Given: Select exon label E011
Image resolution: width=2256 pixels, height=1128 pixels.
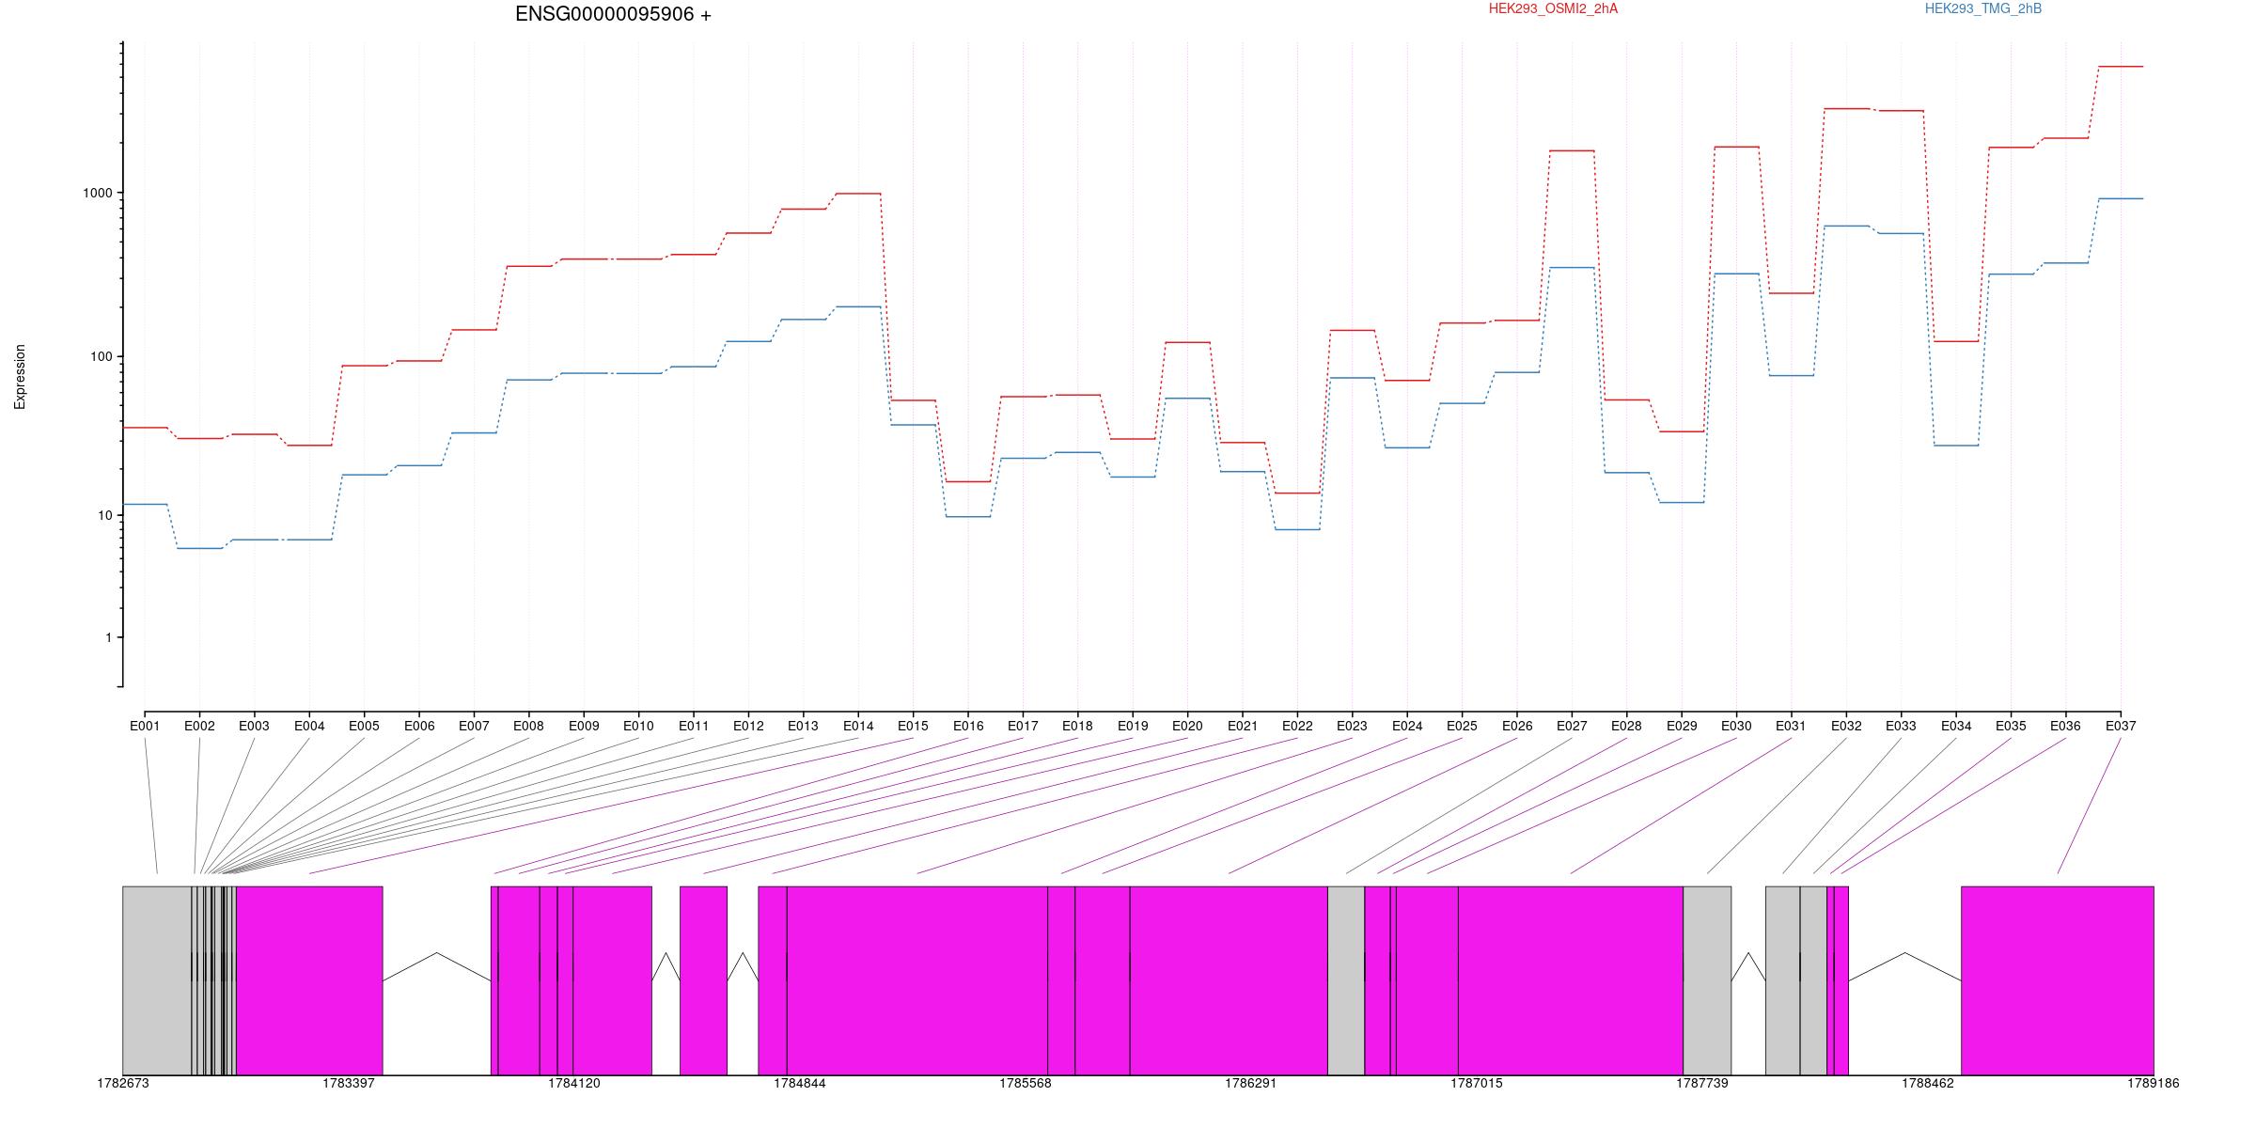Looking at the screenshot, I should click(x=694, y=726).
